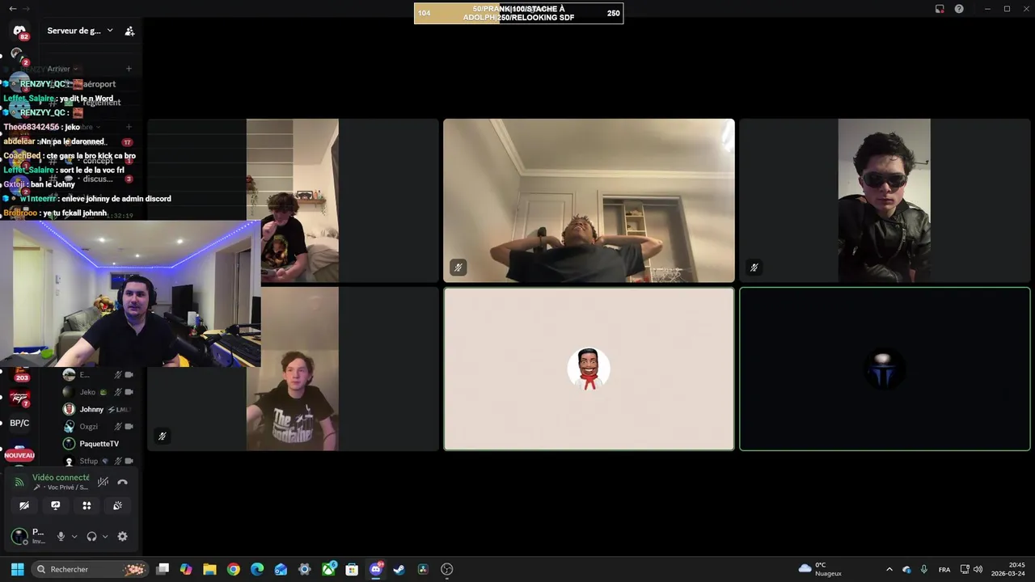1035x582 pixels.
Task: Open Steam from the taskbar
Action: click(399, 569)
